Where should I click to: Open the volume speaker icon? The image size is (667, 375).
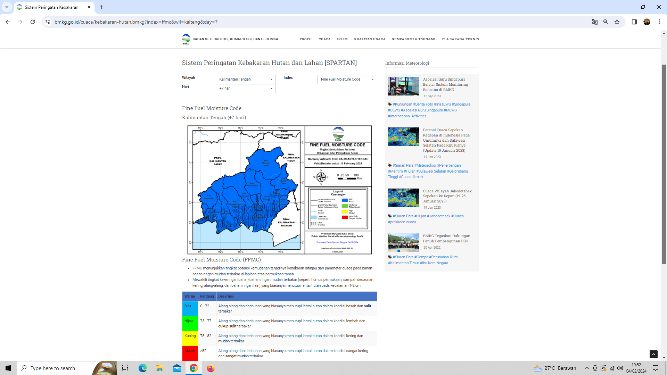(x=620, y=368)
